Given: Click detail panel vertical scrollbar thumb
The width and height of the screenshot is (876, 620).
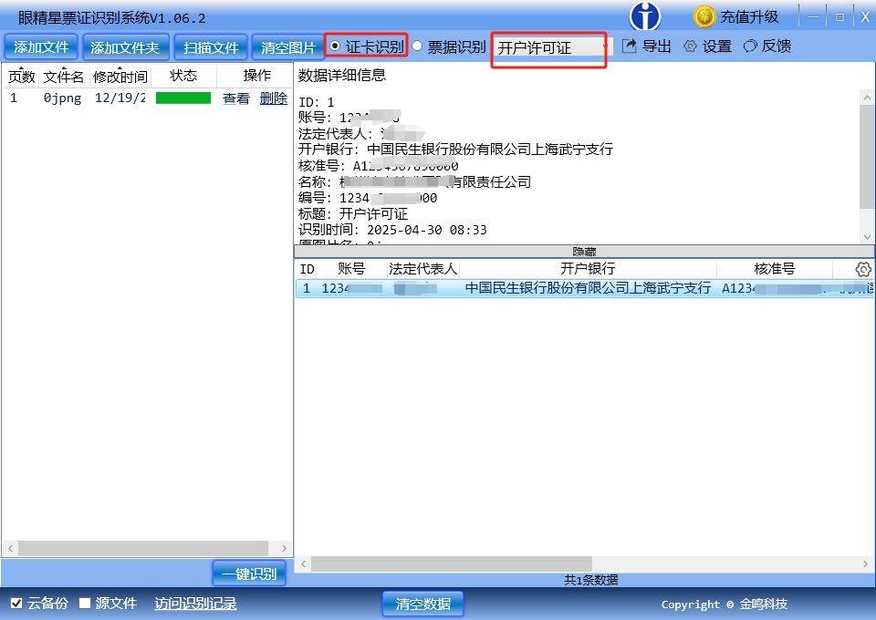Looking at the screenshot, I should 867,156.
